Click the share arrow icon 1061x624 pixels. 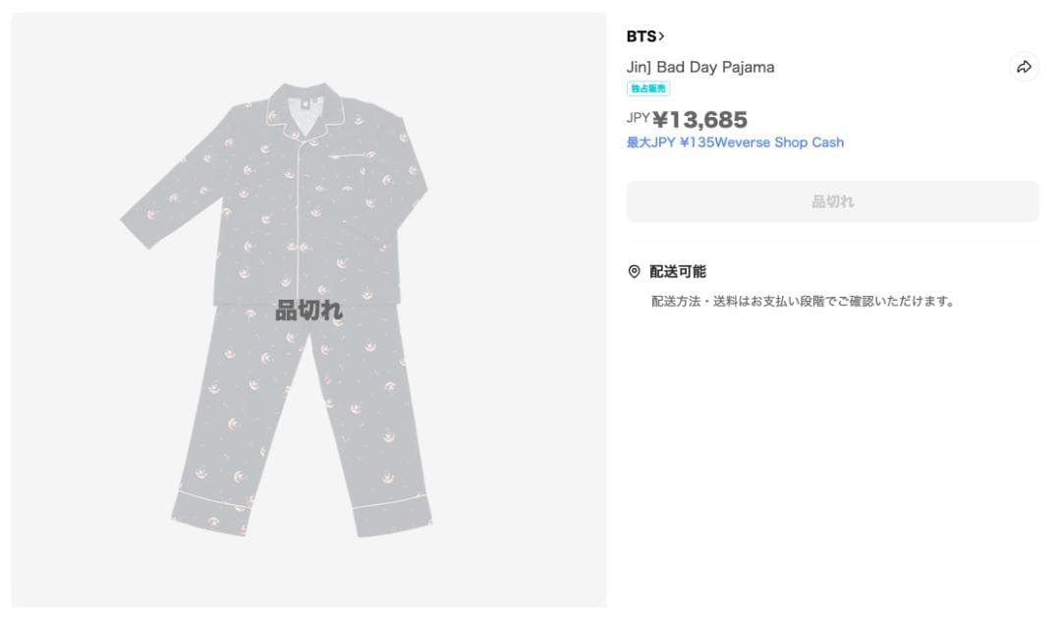(1024, 67)
